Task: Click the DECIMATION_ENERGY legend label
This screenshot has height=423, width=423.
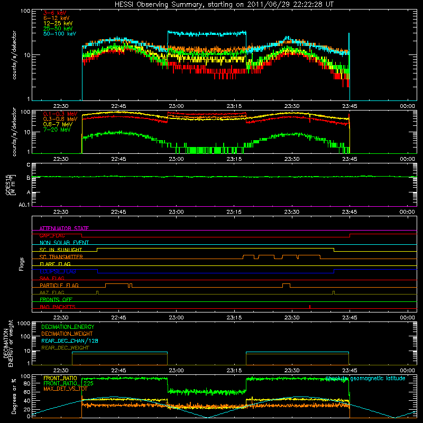Action: coord(68,327)
